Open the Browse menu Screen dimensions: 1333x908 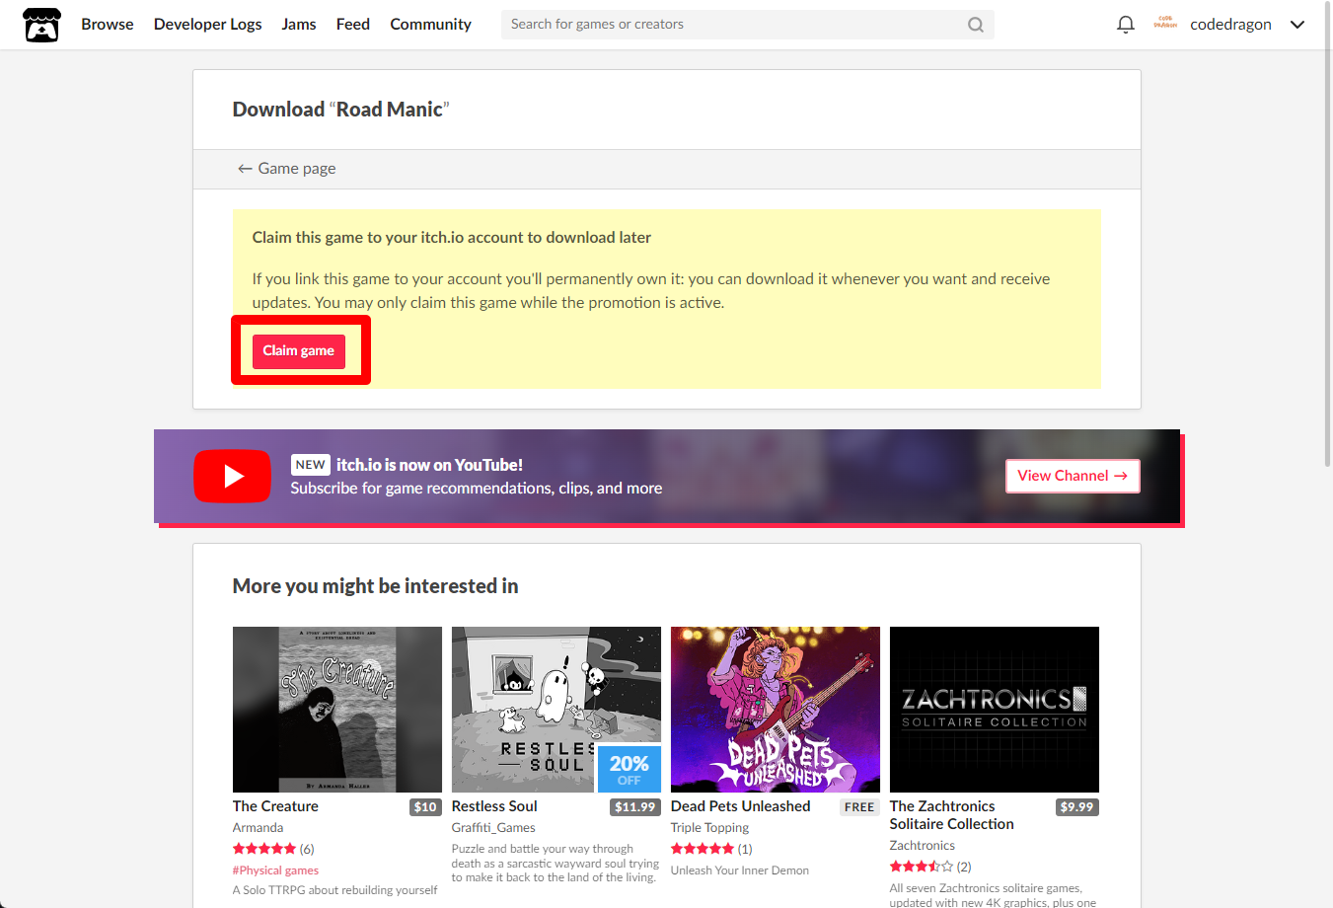(x=108, y=25)
